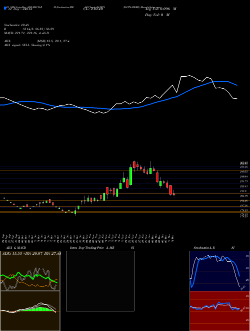Click the 'MACD: 221.71, 228.16, -6.45 D' line
This screenshot has width=250, height=331.
26,33
